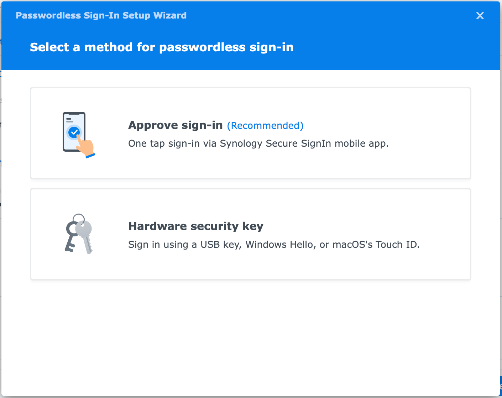The height and width of the screenshot is (398, 502).
Task: Click the light silver key in the keys icon
Action: [x=85, y=235]
